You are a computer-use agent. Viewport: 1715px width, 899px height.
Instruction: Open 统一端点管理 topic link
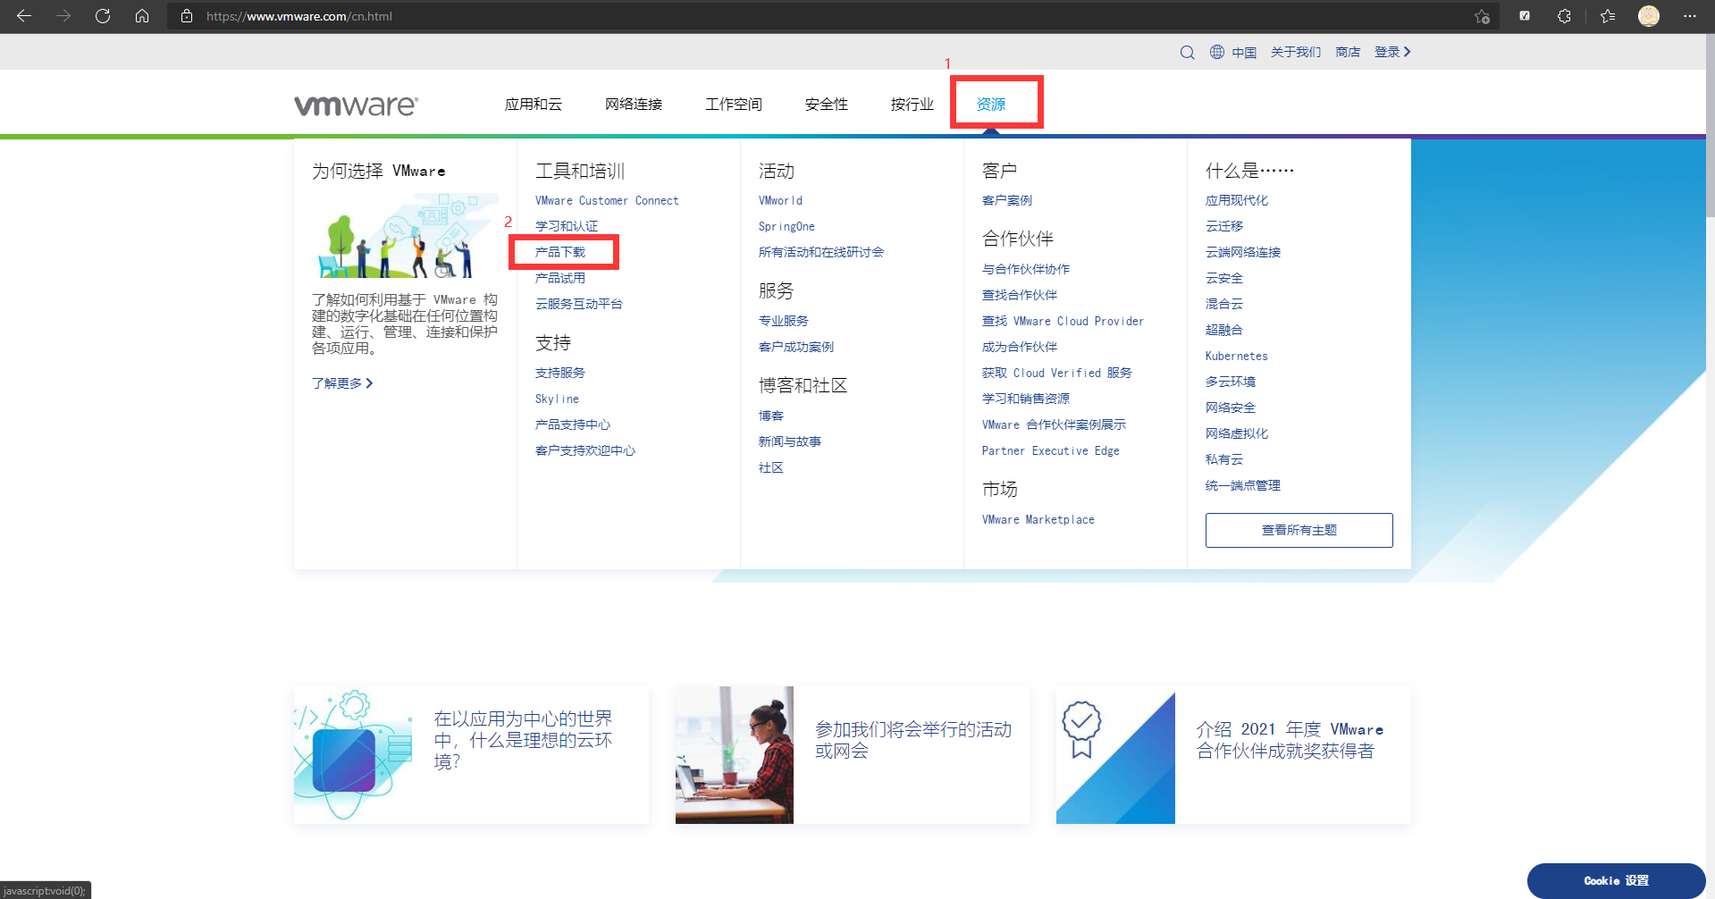1243,486
